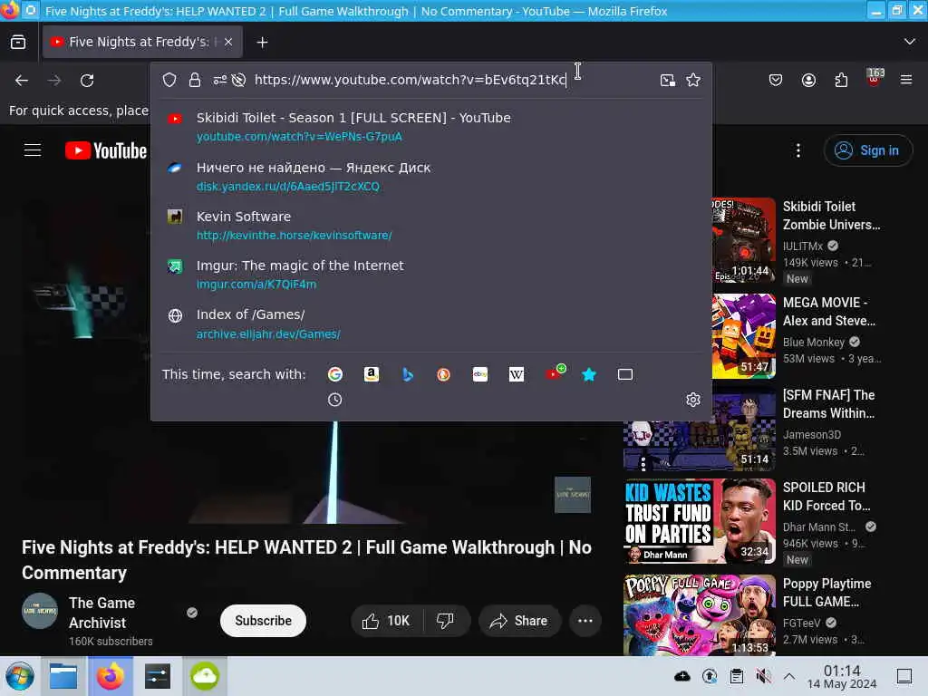Reload the current page
The height and width of the screenshot is (696, 928).
pyautogui.click(x=87, y=80)
